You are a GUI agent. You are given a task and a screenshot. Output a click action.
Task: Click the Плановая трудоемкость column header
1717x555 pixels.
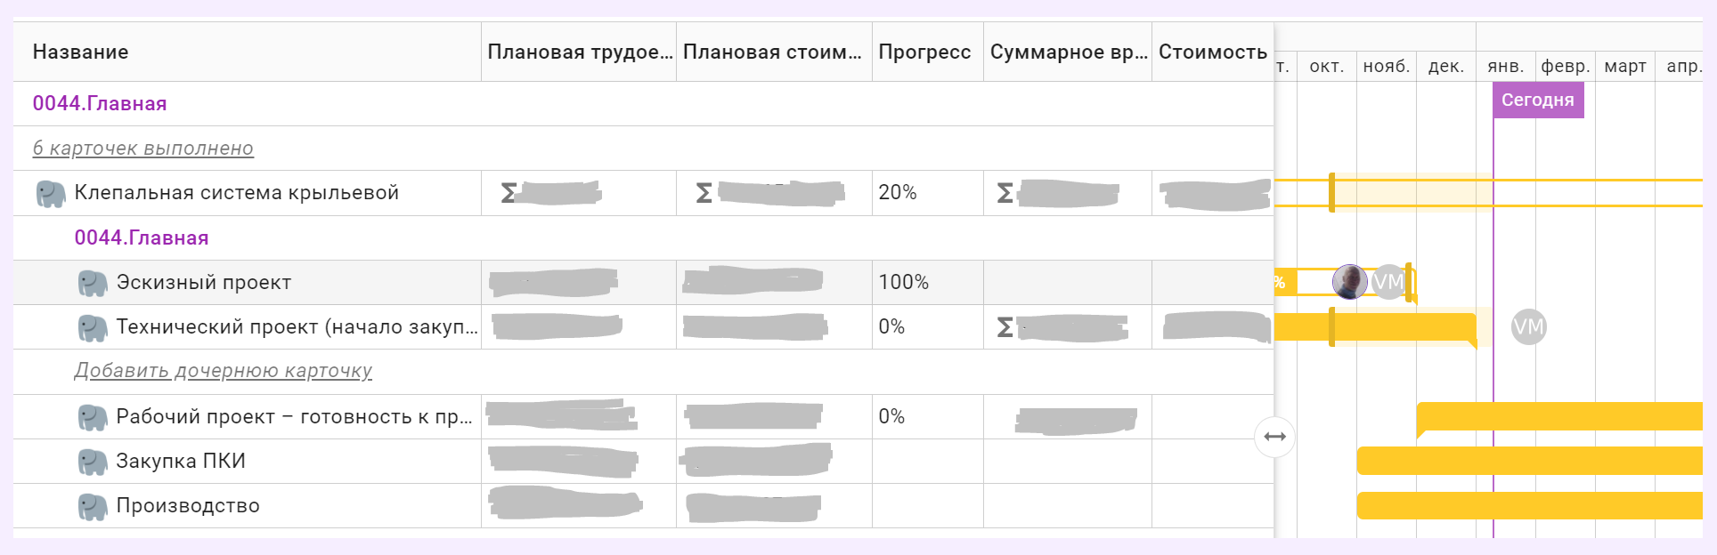579,52
